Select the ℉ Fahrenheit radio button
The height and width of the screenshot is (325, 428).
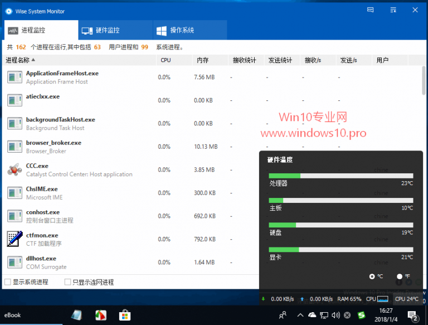coord(400,277)
